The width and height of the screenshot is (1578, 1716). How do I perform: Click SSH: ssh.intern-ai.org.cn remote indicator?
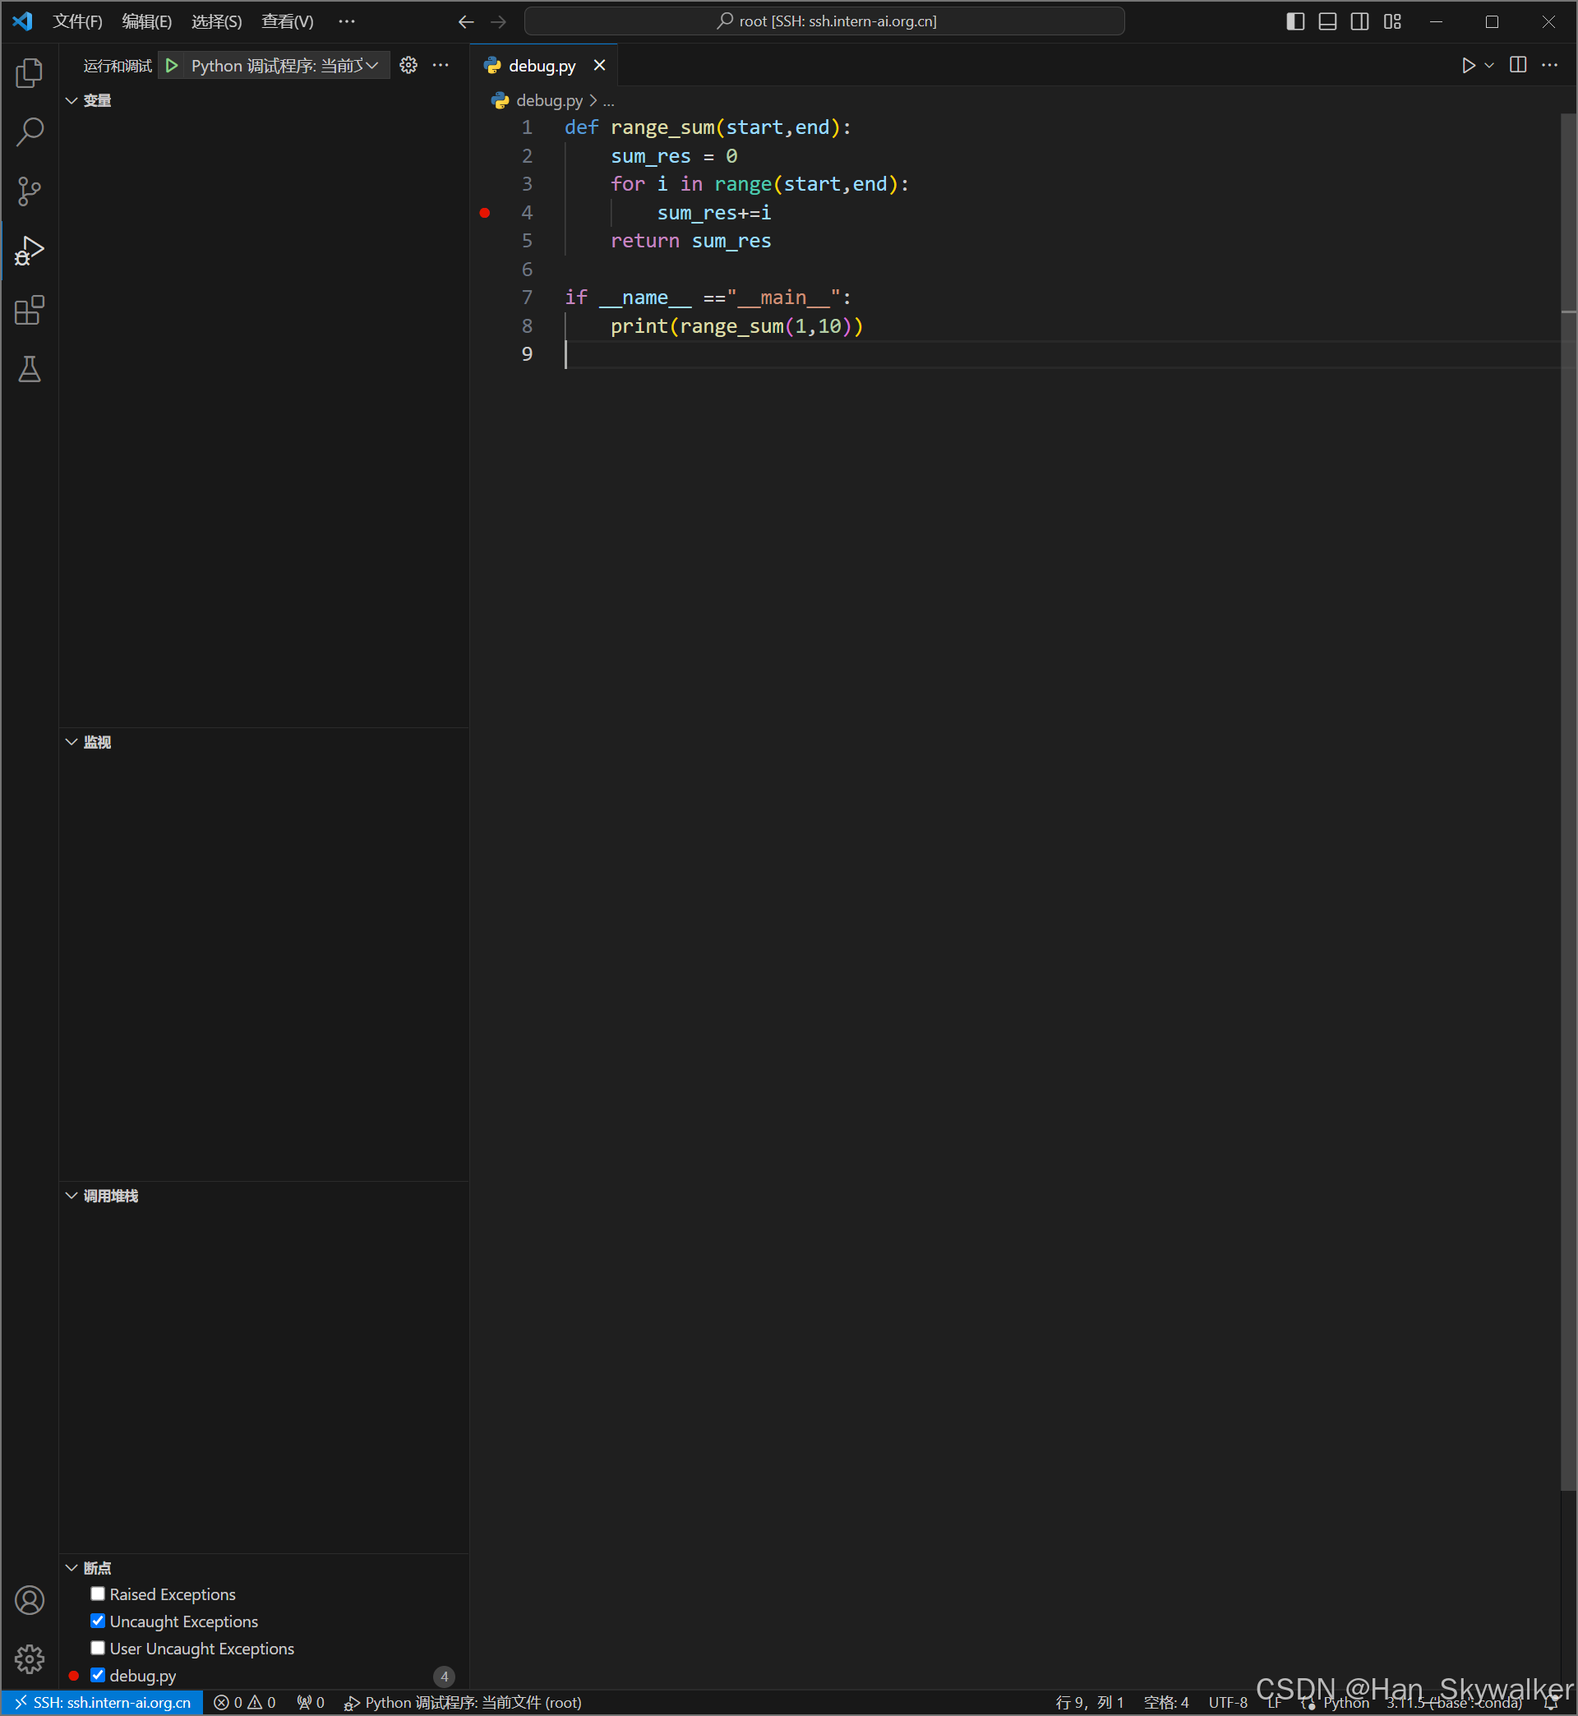(x=103, y=1702)
